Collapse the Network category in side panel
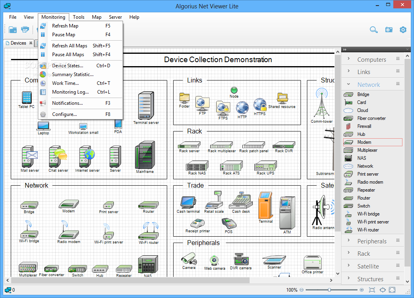The image size is (414, 298). tap(368, 84)
